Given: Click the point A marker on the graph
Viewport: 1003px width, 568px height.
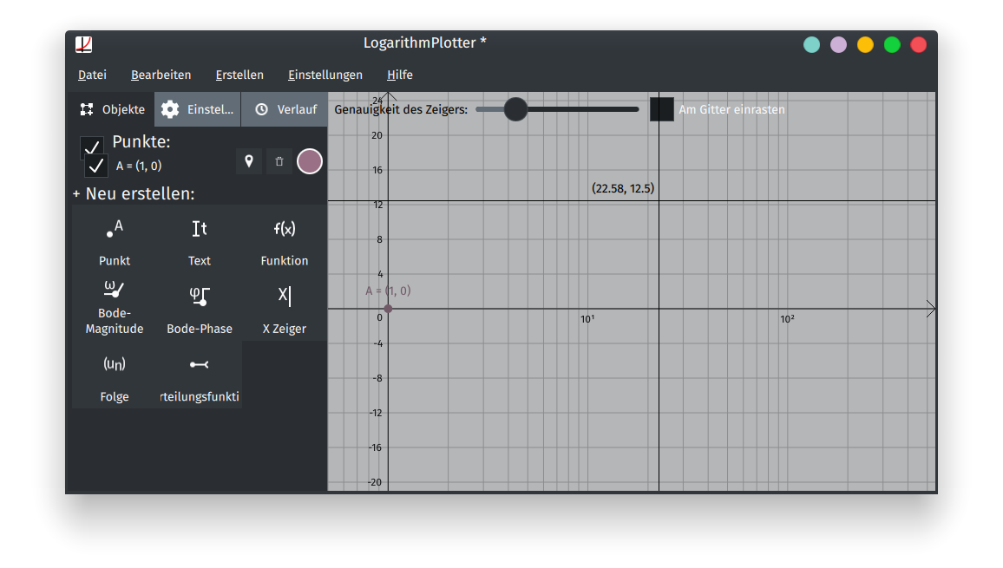Looking at the screenshot, I should [x=389, y=309].
